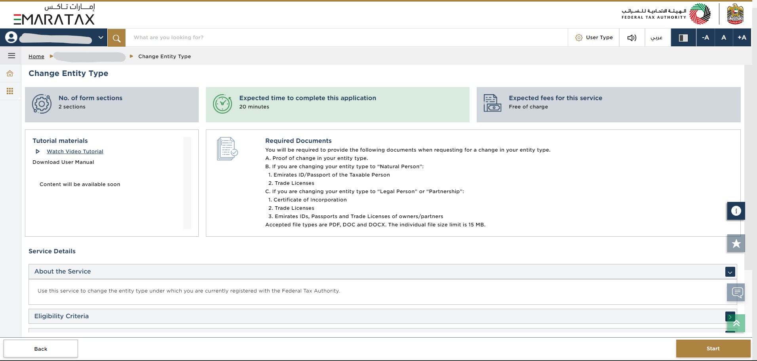Viewport: 757px width, 361px height.
Task: Click the gold search magnifier icon
Action: point(116,38)
